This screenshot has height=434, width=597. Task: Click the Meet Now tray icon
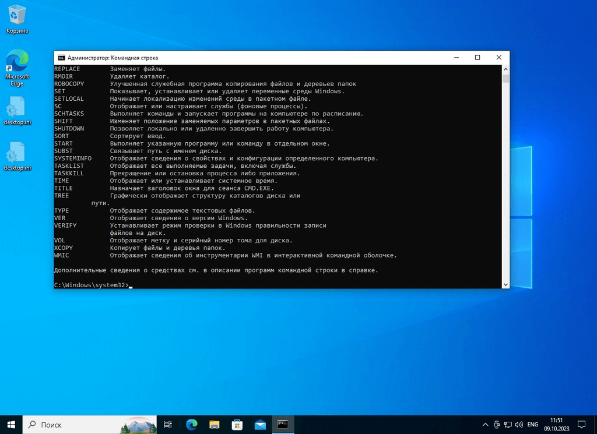pos(497,425)
